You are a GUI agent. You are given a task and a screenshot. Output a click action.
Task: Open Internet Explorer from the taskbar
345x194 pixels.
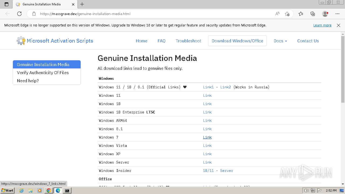pyautogui.click(x=21, y=190)
